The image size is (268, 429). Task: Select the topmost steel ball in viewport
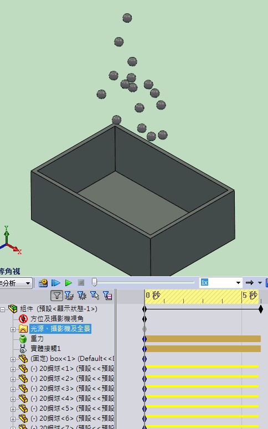tap(127, 18)
